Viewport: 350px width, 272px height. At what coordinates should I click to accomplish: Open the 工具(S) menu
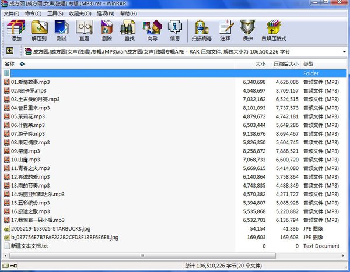point(55,13)
